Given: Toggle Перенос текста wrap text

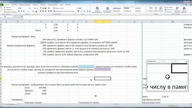Looking at the screenshot, I should [x=59, y=8].
